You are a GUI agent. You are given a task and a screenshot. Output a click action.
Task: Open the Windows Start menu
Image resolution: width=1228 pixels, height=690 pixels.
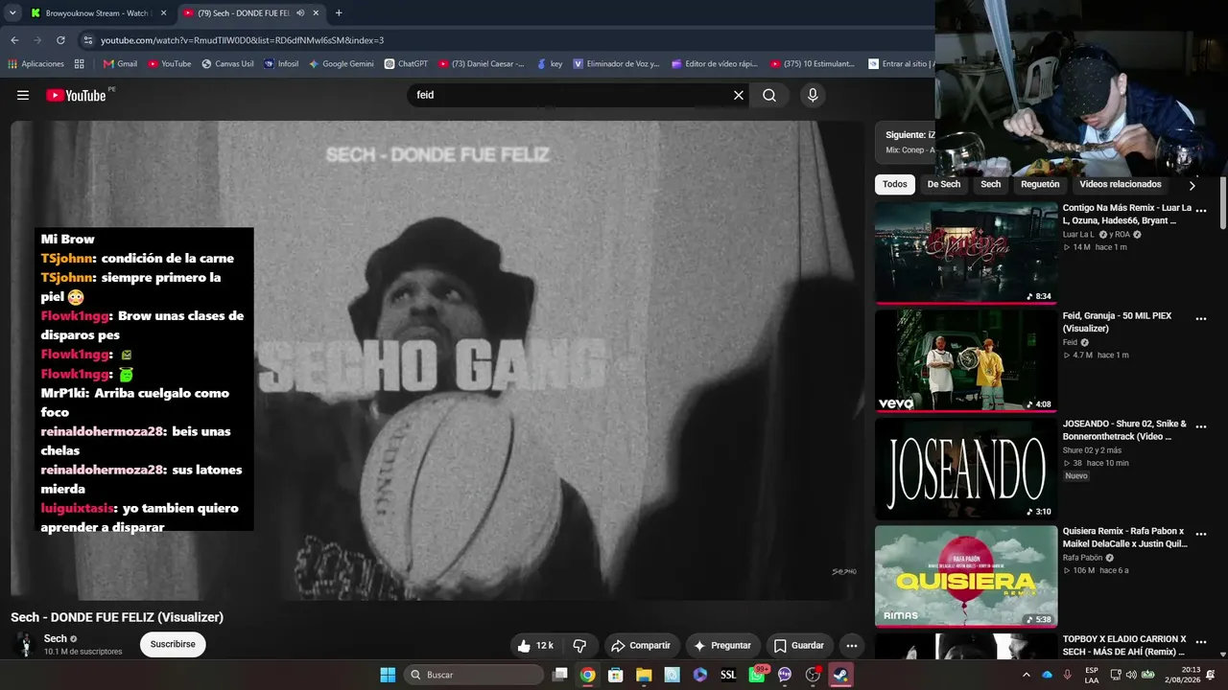pos(388,675)
